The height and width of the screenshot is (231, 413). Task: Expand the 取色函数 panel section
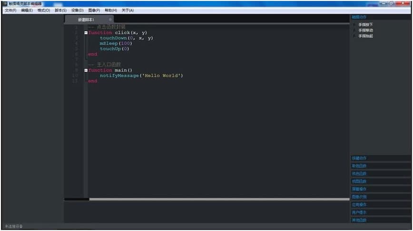(381, 166)
